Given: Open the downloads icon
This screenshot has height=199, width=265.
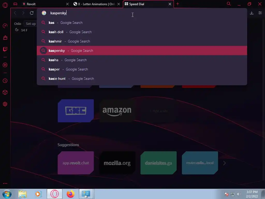Looking at the screenshot, I should (x=252, y=13).
